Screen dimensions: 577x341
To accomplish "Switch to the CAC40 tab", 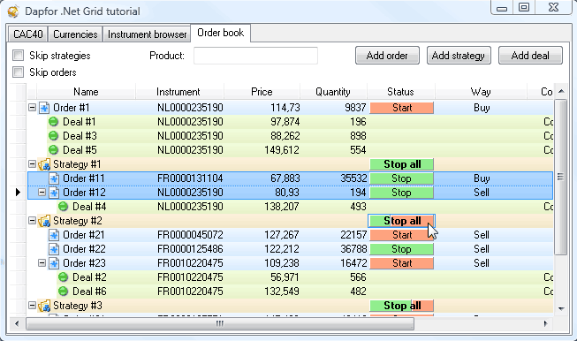I will pyautogui.click(x=28, y=34).
